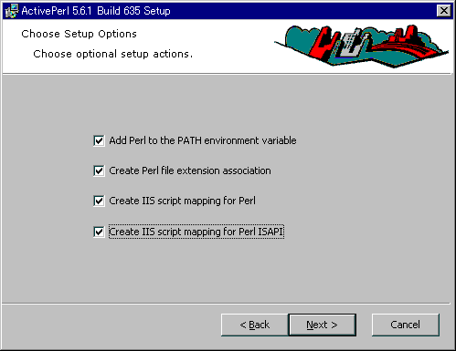The height and width of the screenshot is (351, 456).
Task: Click the 'Choose optional setup actions.' text
Action: click(x=113, y=54)
